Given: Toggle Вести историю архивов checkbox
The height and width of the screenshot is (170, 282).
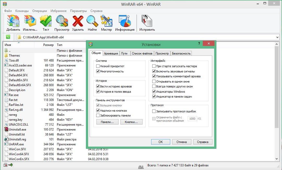Looking at the screenshot, I should [x=98, y=86].
